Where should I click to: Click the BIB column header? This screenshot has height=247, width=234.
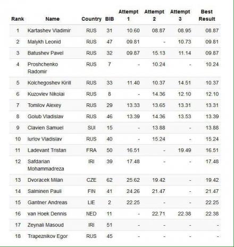click(x=110, y=19)
